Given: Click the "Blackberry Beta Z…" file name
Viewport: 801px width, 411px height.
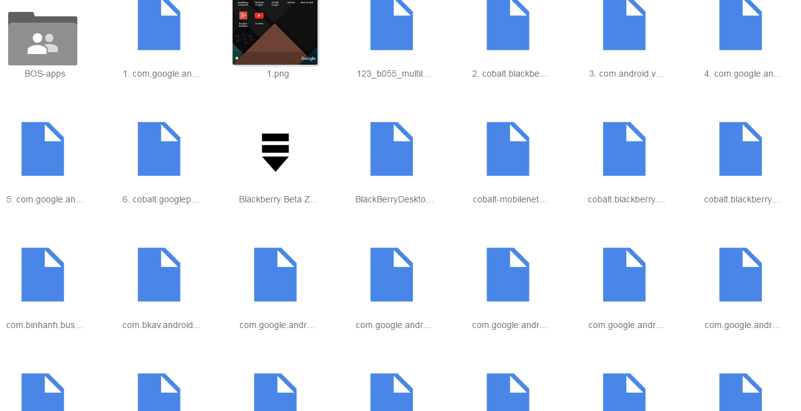Looking at the screenshot, I should (x=278, y=199).
